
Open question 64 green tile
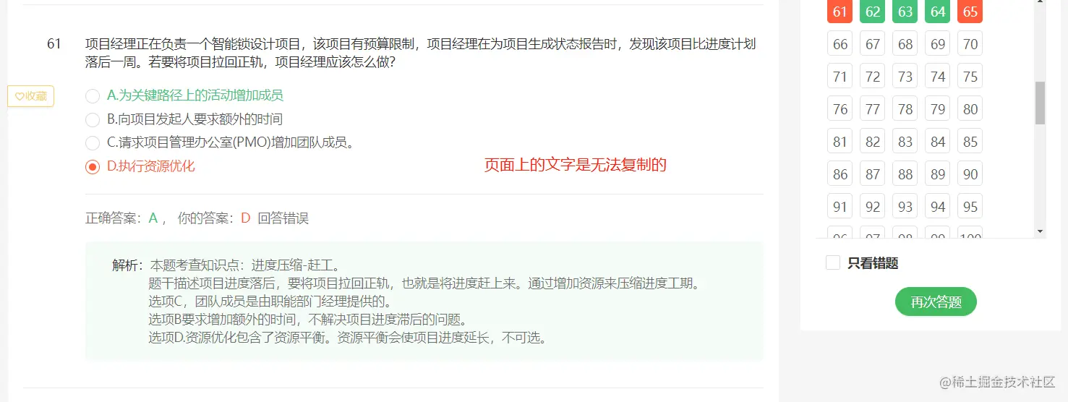coord(938,12)
